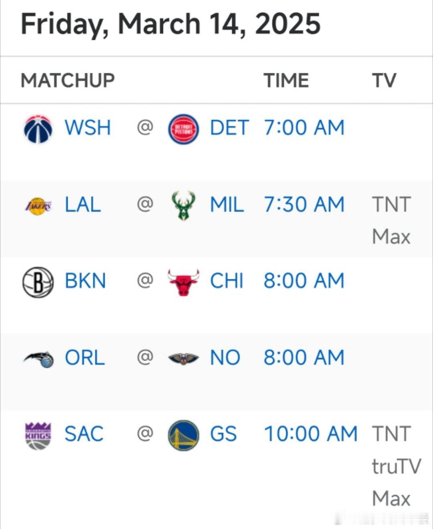Select the Chicago Bulls logo

click(183, 282)
